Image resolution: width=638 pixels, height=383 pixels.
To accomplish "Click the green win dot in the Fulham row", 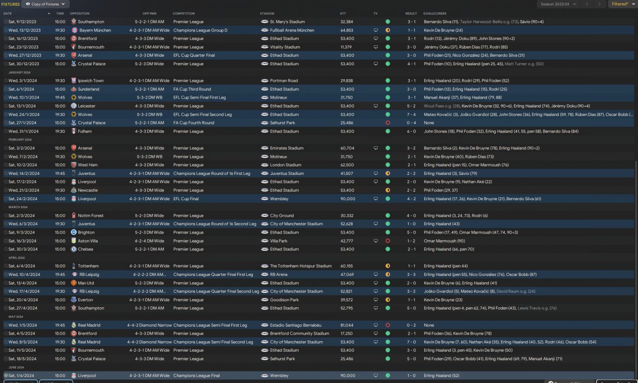I will 388,131.
